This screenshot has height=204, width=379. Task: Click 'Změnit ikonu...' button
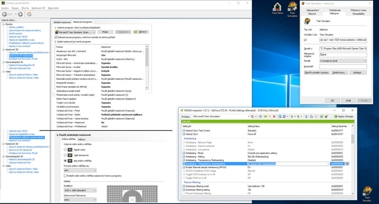339,73
